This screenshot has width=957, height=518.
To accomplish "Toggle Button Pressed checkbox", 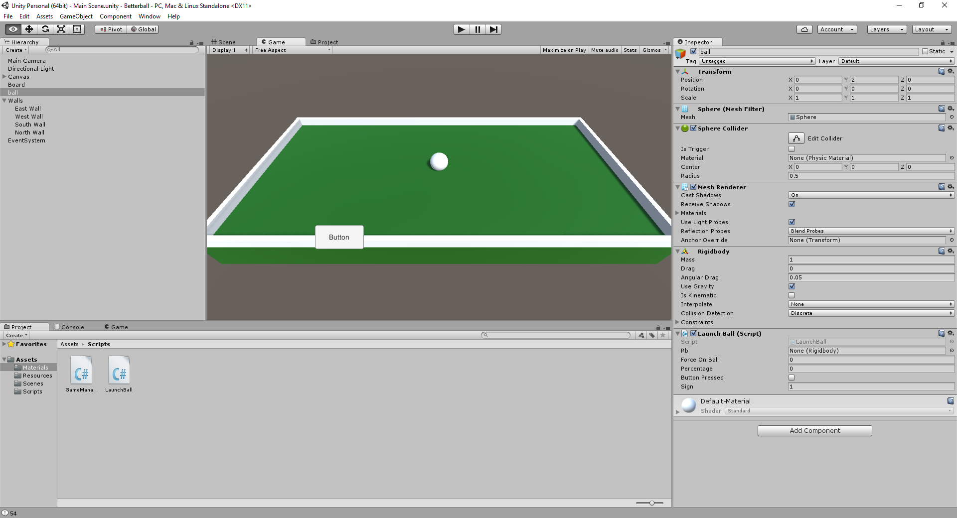I will (x=792, y=378).
